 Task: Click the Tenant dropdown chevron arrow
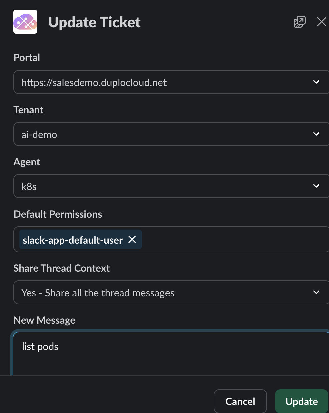tap(316, 134)
